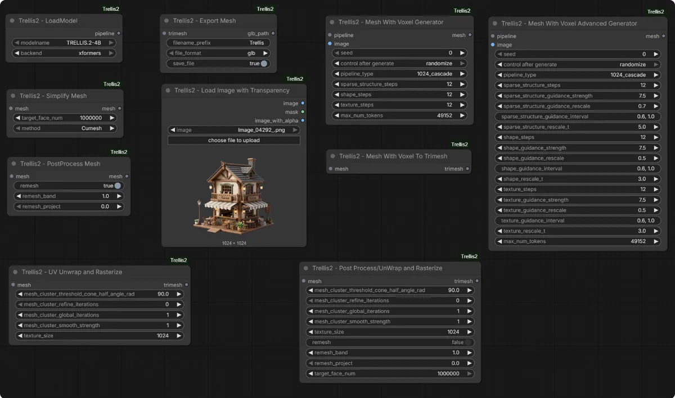Increase shape_rescale_t value in Advanced Generator
The width and height of the screenshot is (675, 398).
click(x=656, y=179)
